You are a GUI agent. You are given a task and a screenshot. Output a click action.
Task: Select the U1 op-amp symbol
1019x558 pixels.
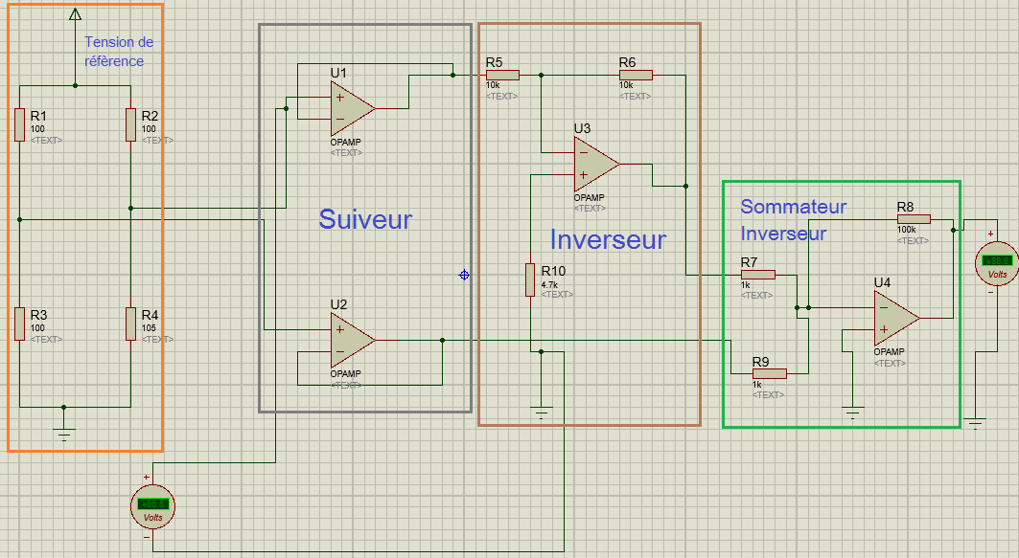(x=352, y=108)
